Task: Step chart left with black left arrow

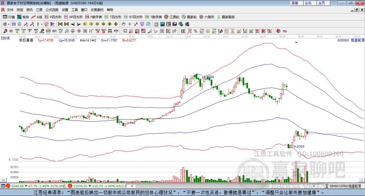Action: [x=73, y=24]
